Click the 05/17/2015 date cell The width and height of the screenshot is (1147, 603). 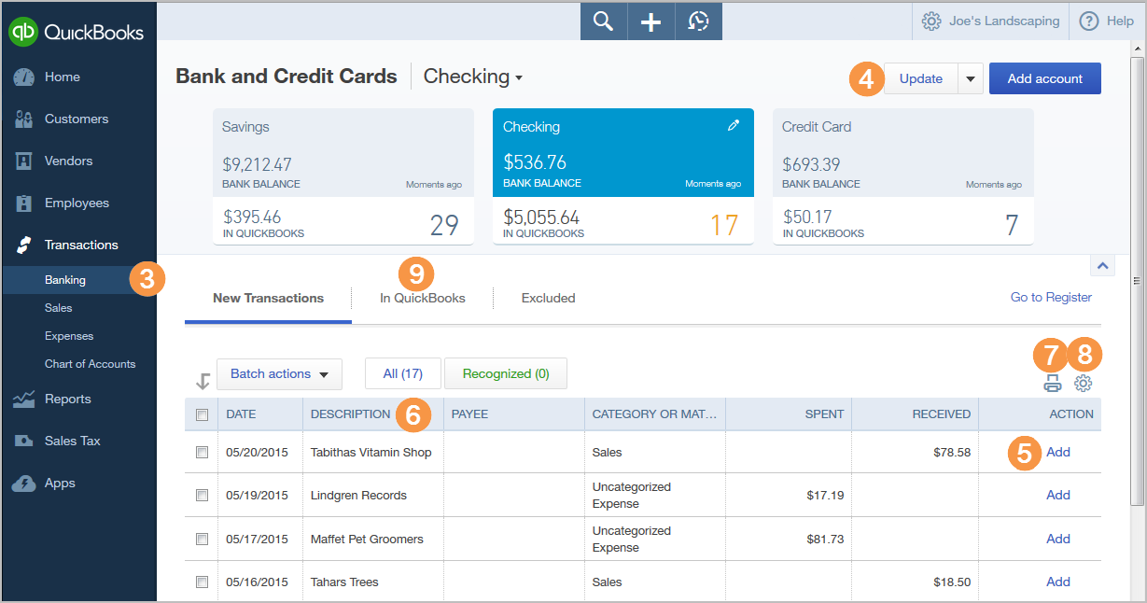tap(258, 539)
